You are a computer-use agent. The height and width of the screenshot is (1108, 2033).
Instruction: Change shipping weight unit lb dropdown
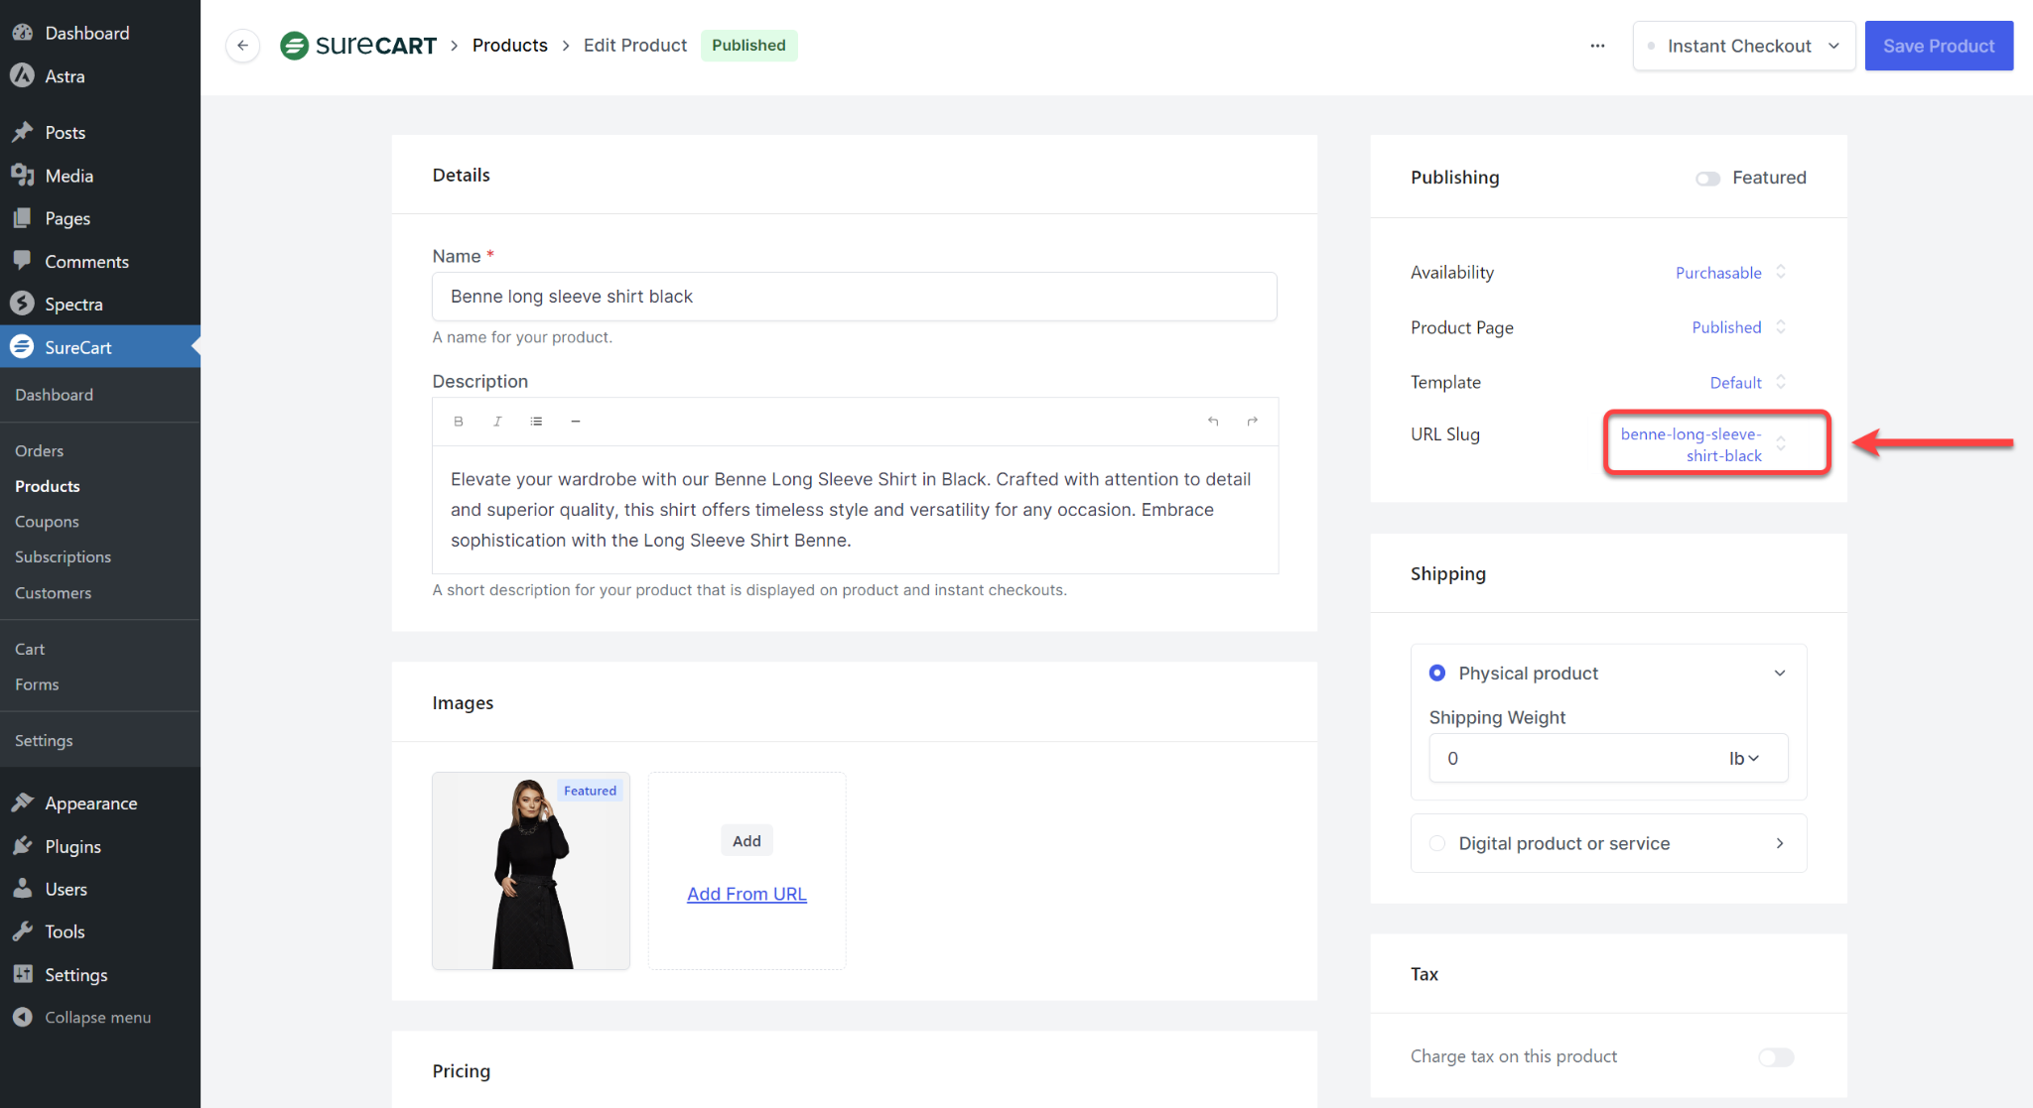pos(1743,759)
